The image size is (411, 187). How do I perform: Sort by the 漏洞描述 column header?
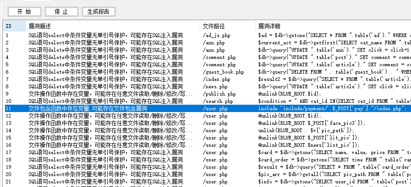point(113,26)
